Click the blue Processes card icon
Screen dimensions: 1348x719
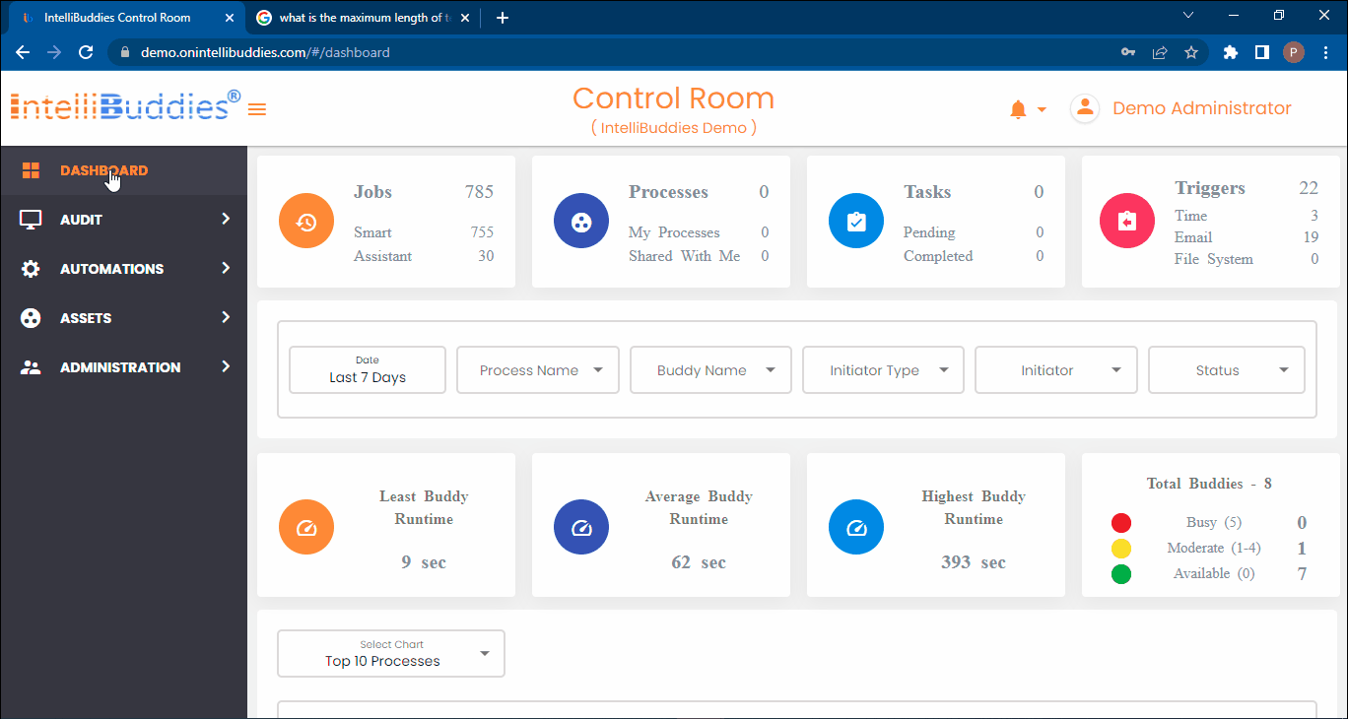(581, 221)
